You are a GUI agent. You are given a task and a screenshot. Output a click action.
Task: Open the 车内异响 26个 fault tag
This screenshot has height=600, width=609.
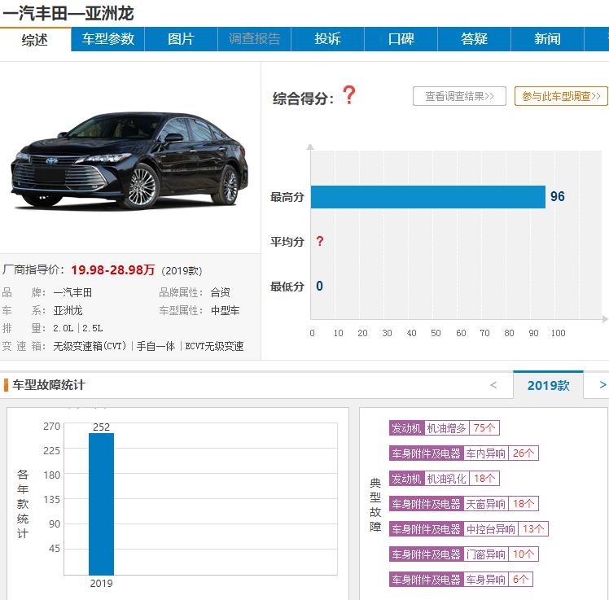point(464,453)
